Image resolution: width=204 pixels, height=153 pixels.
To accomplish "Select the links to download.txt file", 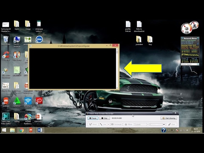I will click(x=139, y=26).
